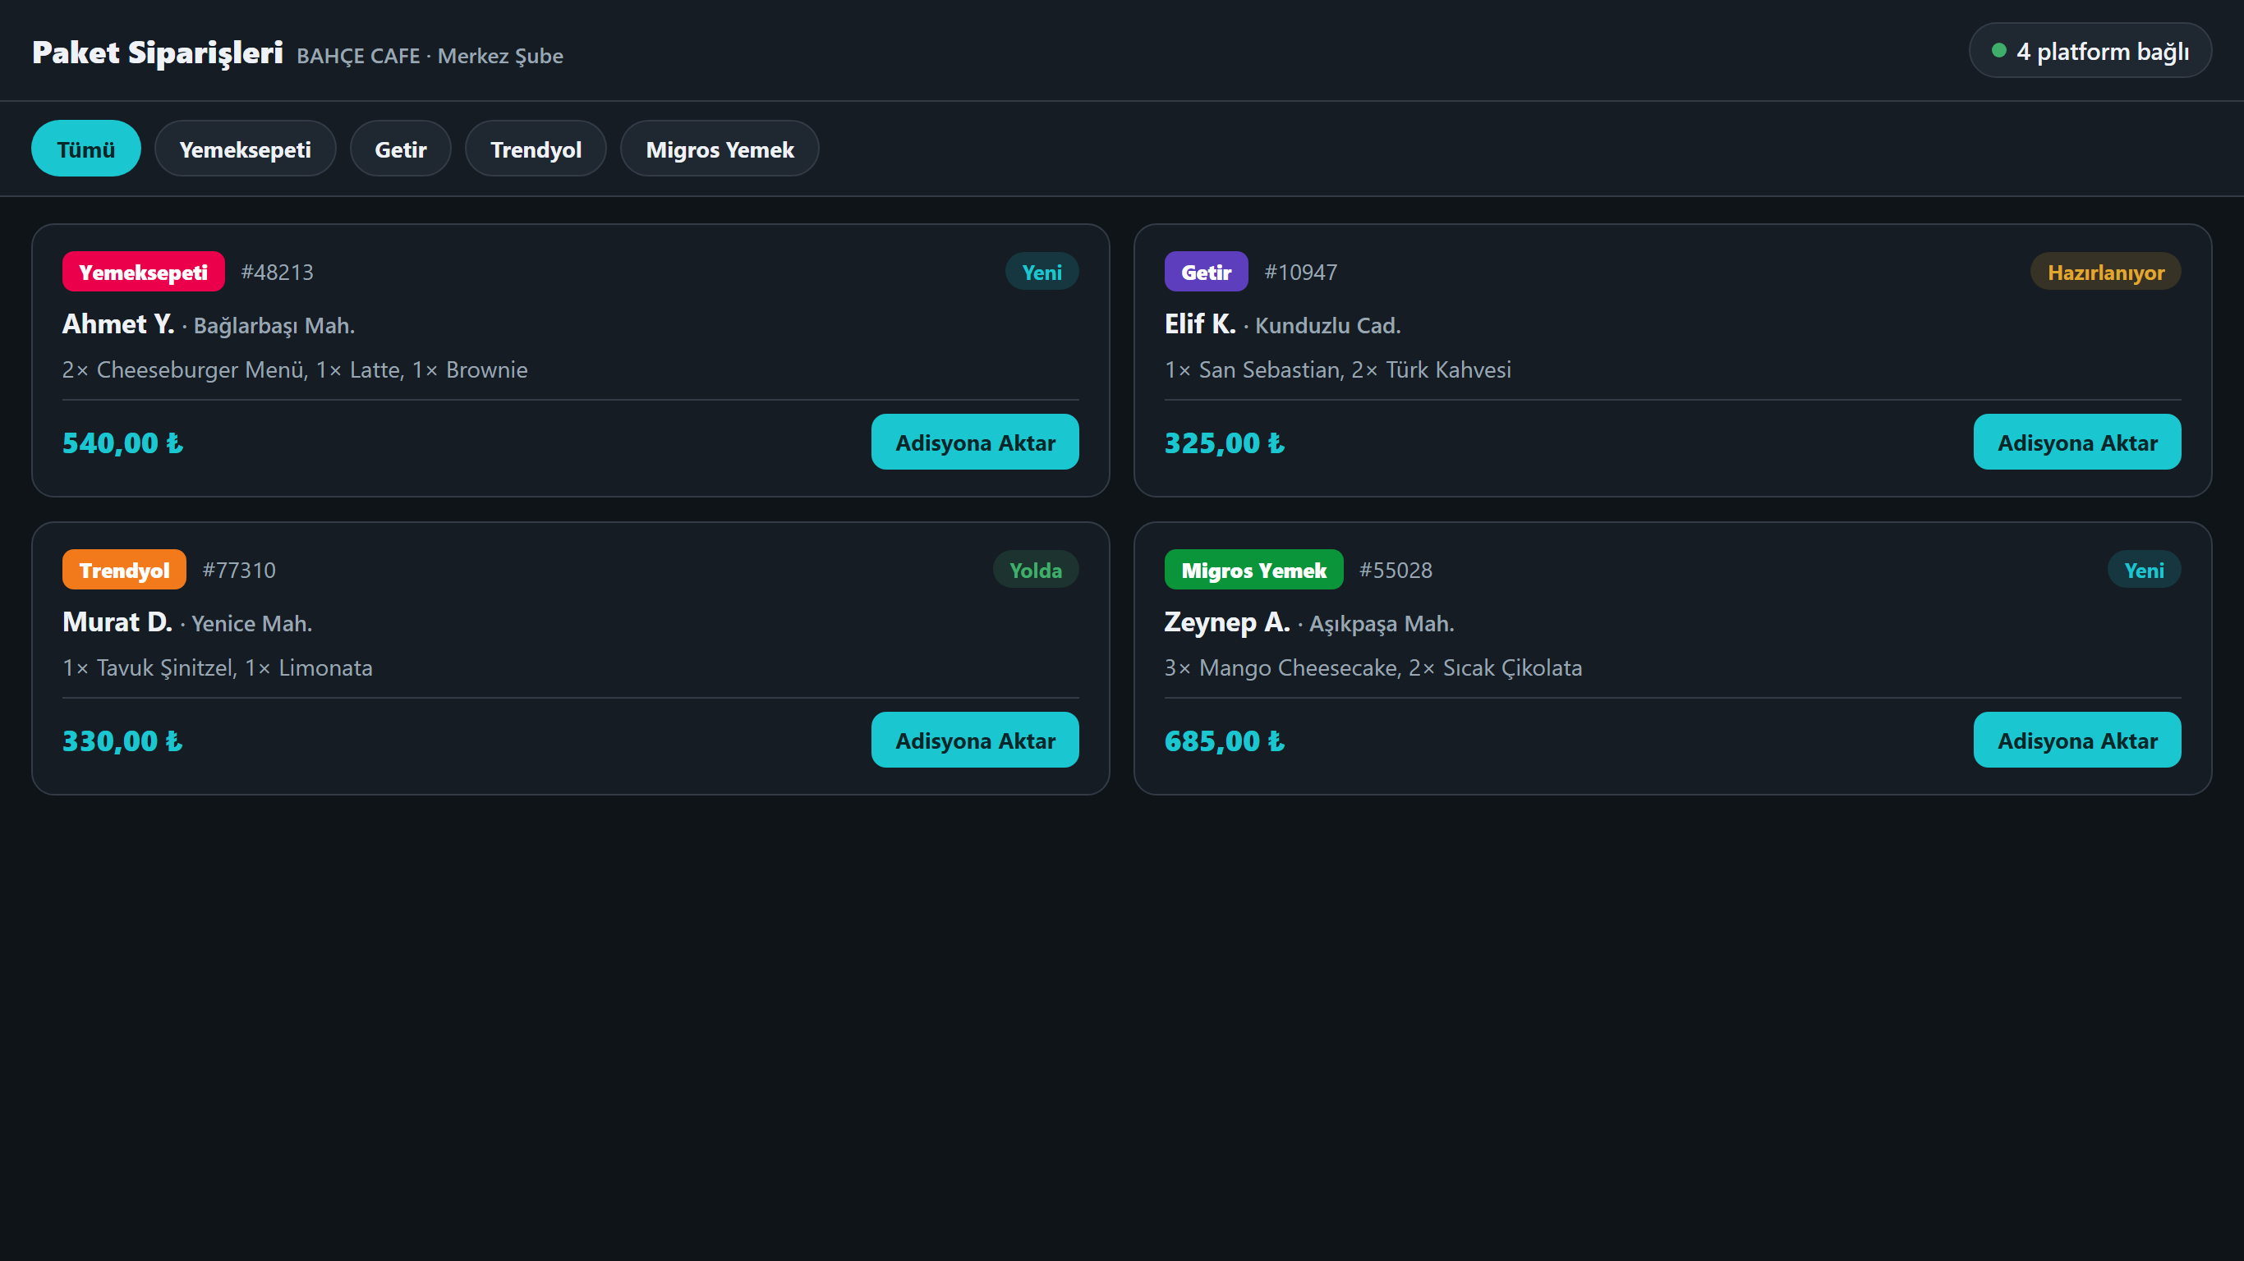Click the green Migros Yemek badge

[1253, 570]
